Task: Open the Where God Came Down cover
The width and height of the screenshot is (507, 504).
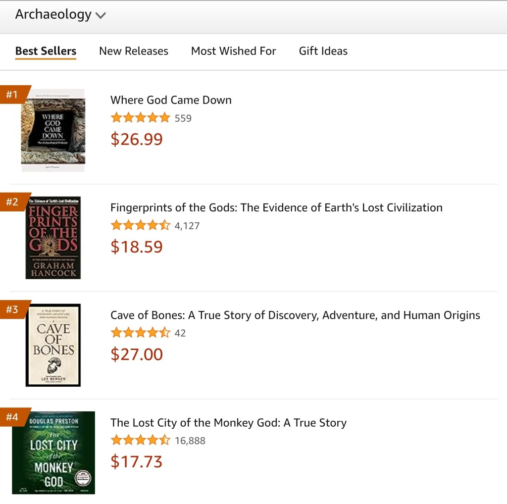Action: tap(53, 130)
